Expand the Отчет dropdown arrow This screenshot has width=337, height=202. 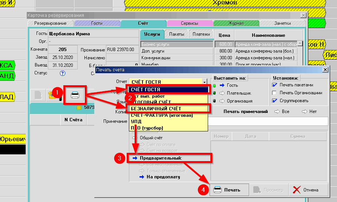tap(204, 82)
